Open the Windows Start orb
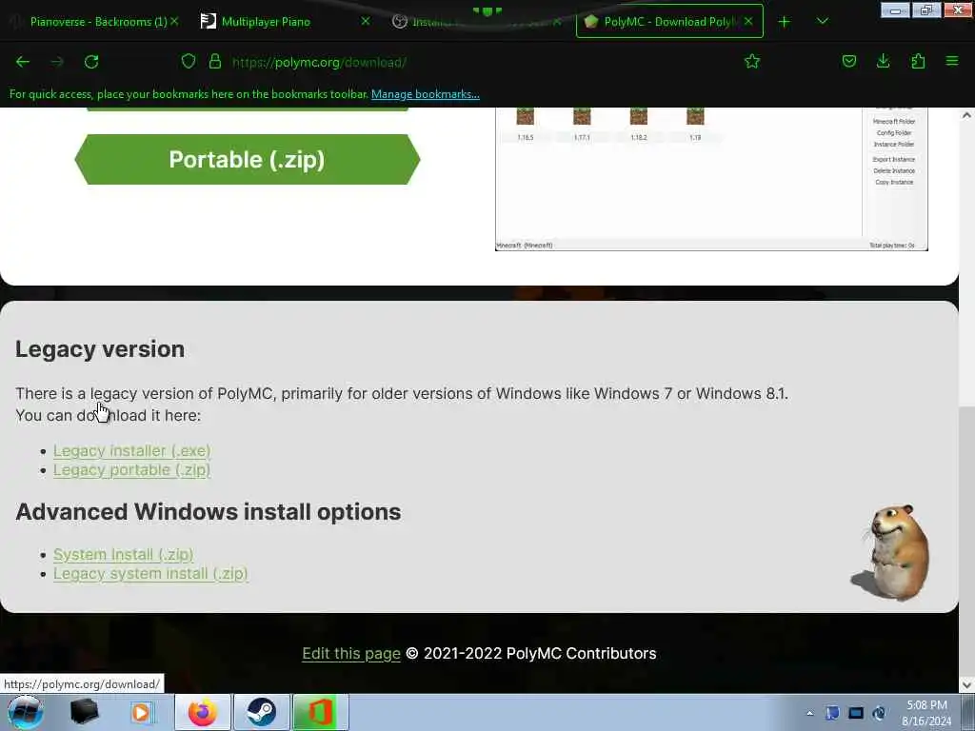 (x=25, y=712)
